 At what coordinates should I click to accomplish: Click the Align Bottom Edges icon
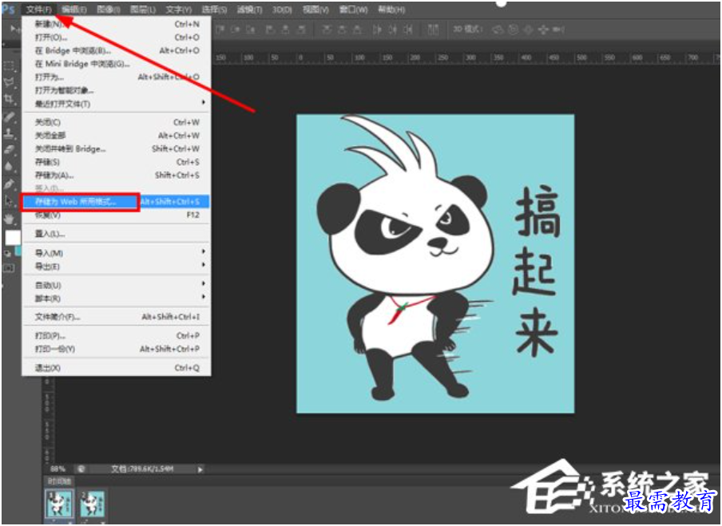251,30
